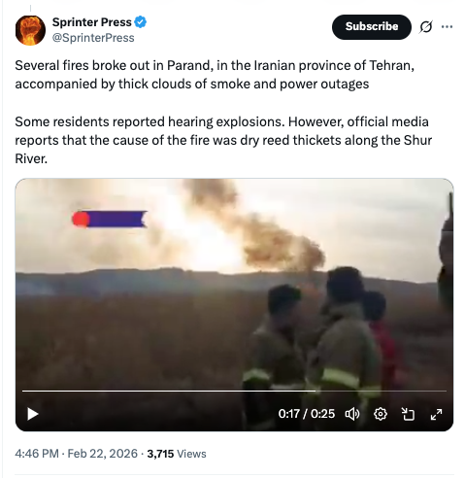The width and height of the screenshot is (465, 478).
Task: Click the Sprinter Press profile avatar
Action: tap(30, 30)
